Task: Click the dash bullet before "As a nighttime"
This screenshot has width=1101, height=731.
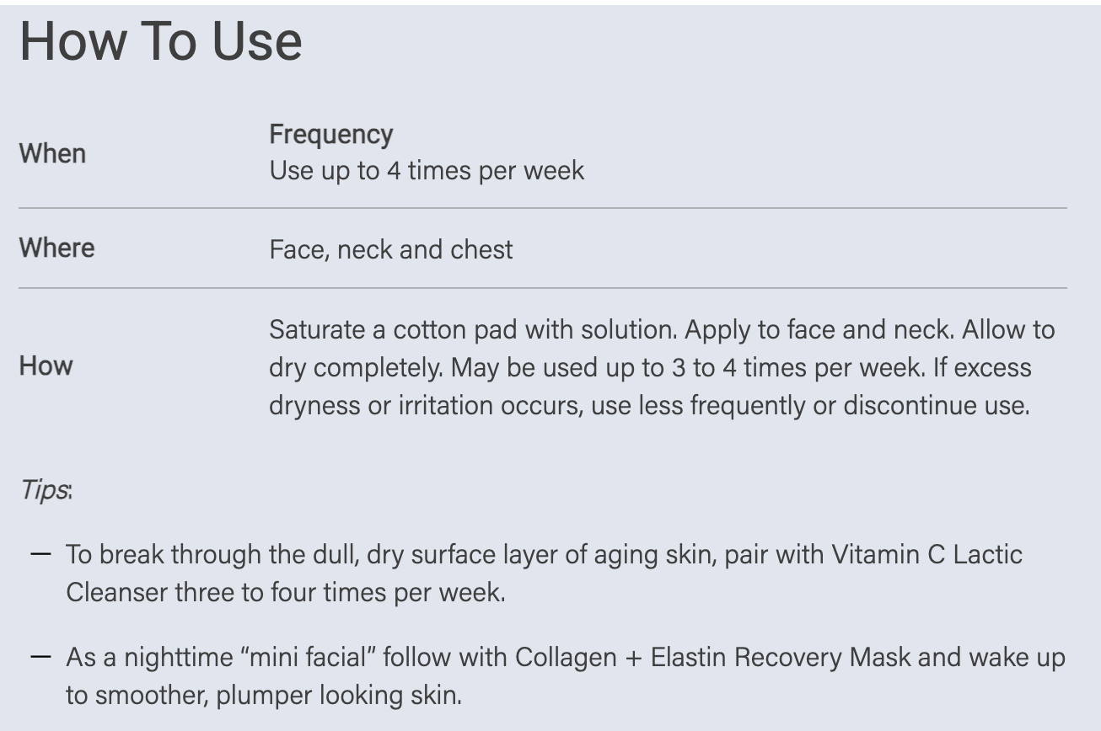Action: pyautogui.click(x=40, y=657)
